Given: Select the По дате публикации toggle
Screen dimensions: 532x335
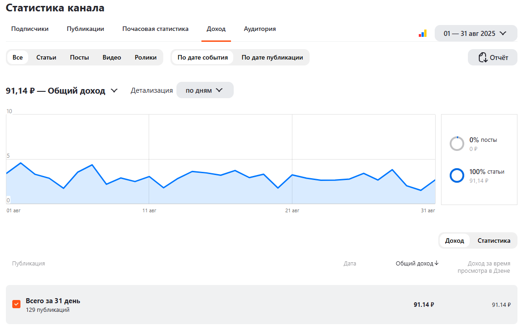Looking at the screenshot, I should [272, 57].
